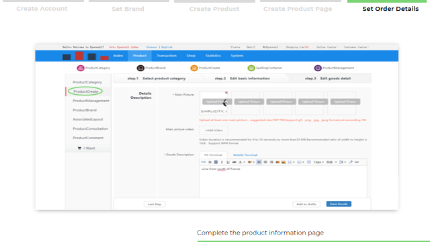This screenshot has height=242, width=430.
Task: Go to Index in blue navigation
Action: pyautogui.click(x=118, y=56)
